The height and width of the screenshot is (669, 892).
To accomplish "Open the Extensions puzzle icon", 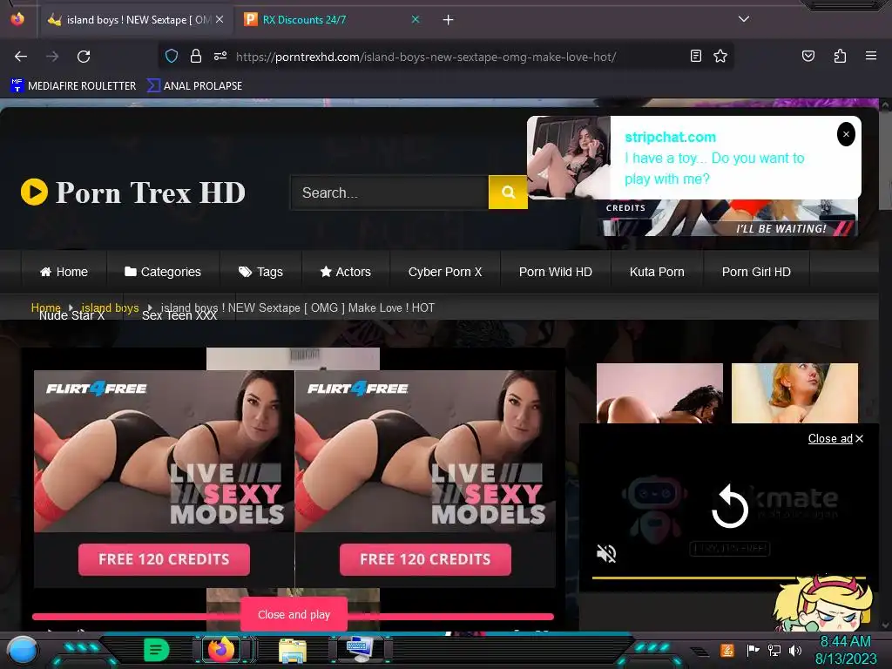I will [840, 56].
